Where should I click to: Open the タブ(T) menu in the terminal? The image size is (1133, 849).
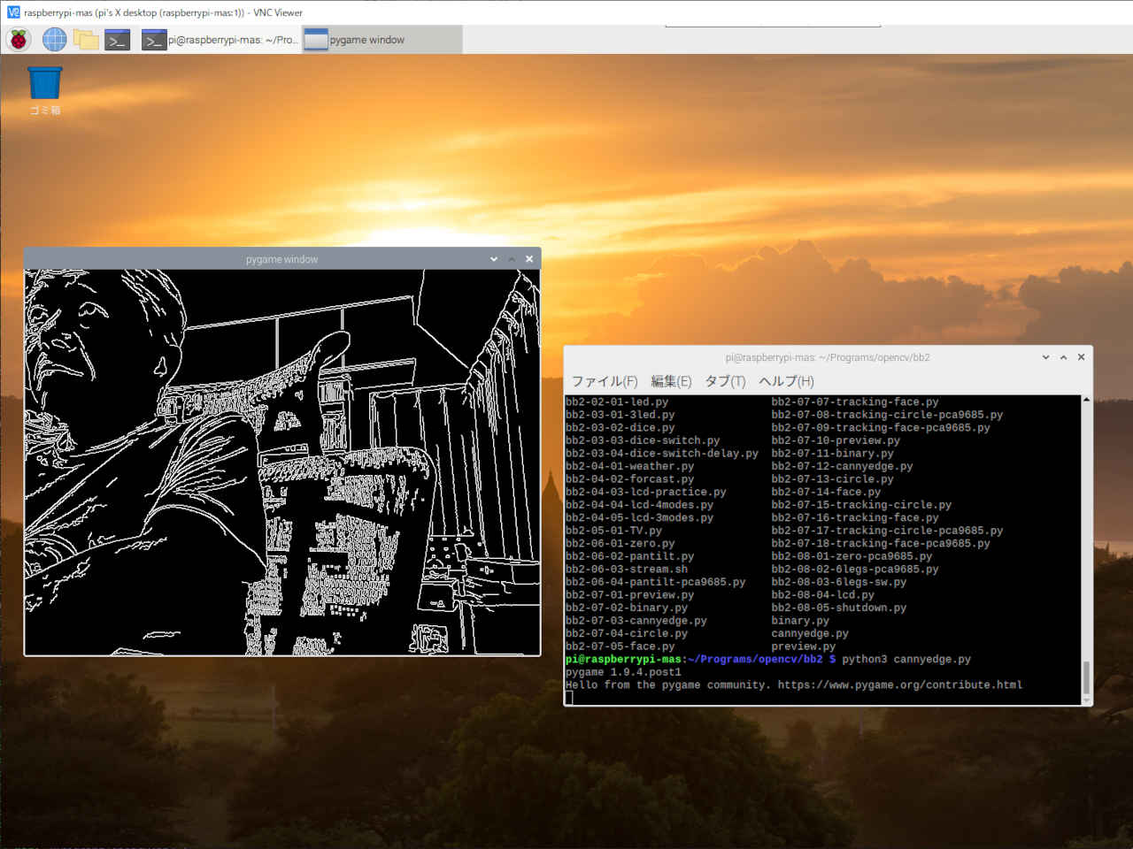pos(725,381)
